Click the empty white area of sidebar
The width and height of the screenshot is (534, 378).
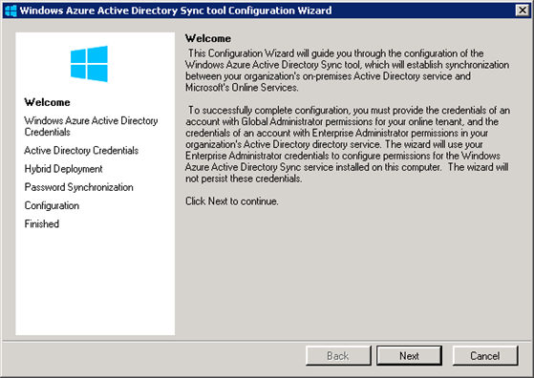click(x=95, y=283)
